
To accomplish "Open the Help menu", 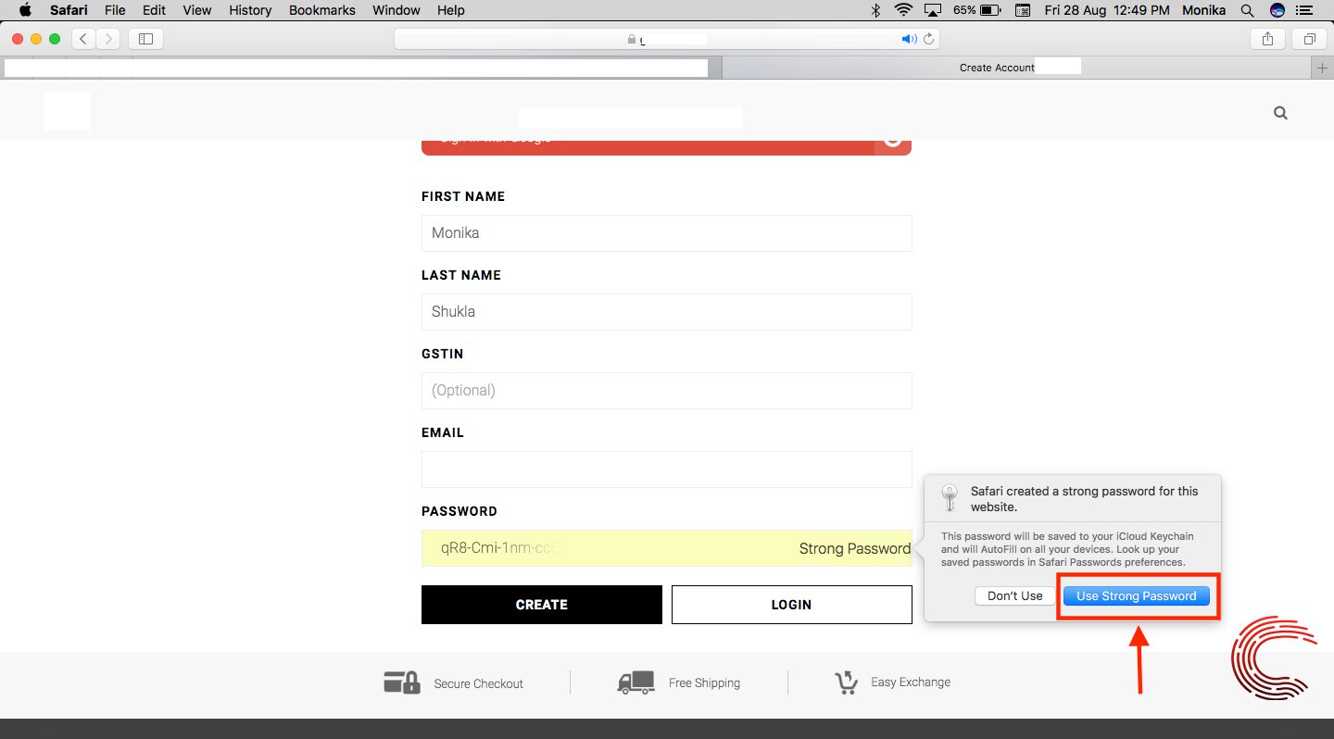I will 451,10.
